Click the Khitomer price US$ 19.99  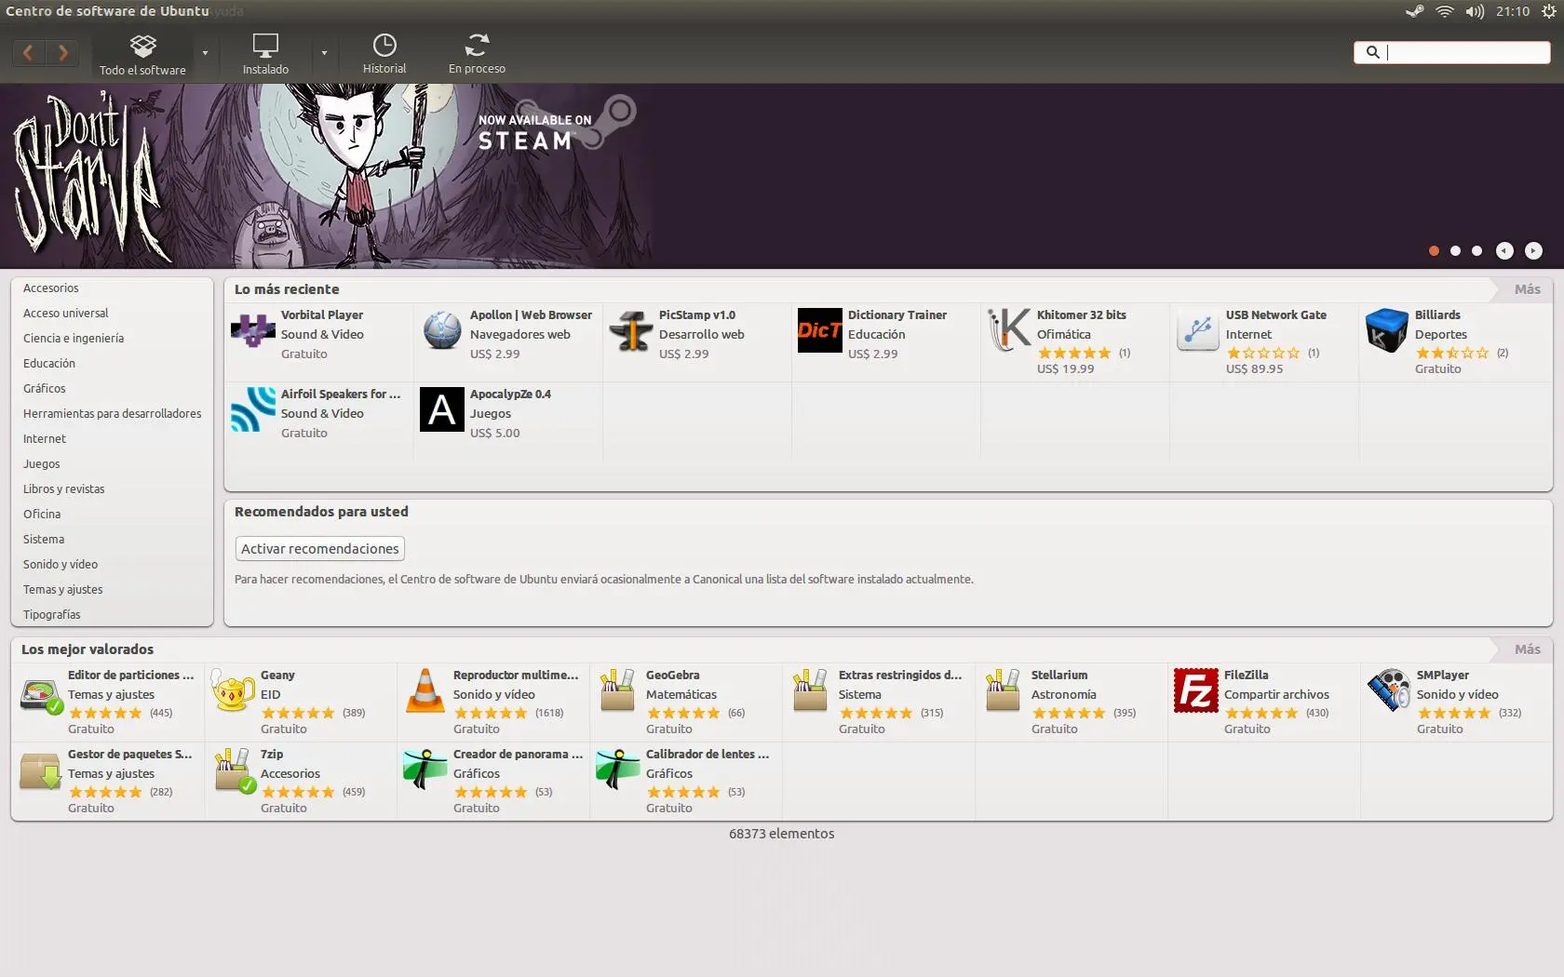[1066, 368]
